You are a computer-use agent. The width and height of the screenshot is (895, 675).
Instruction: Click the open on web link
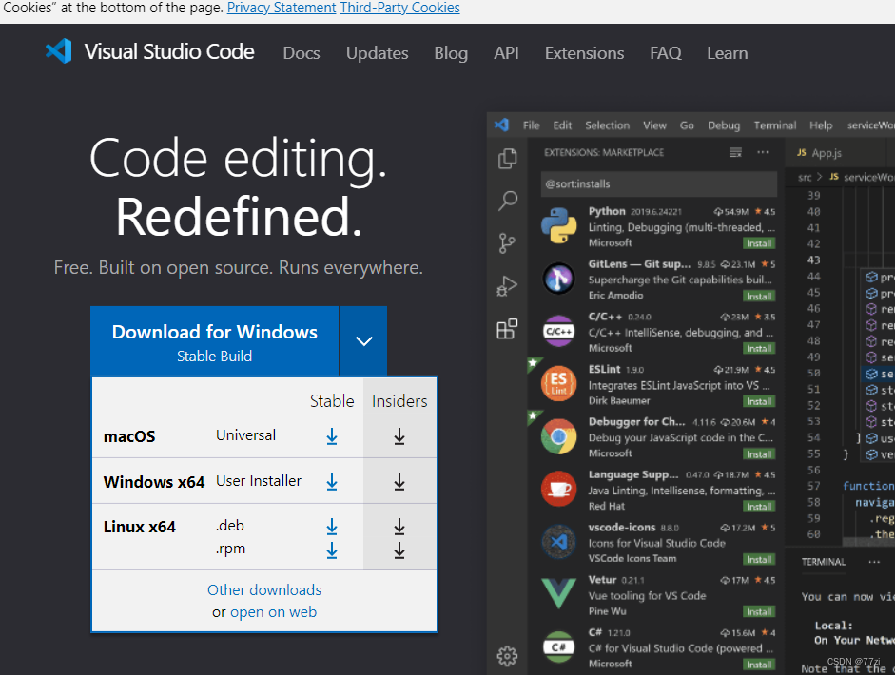273,612
